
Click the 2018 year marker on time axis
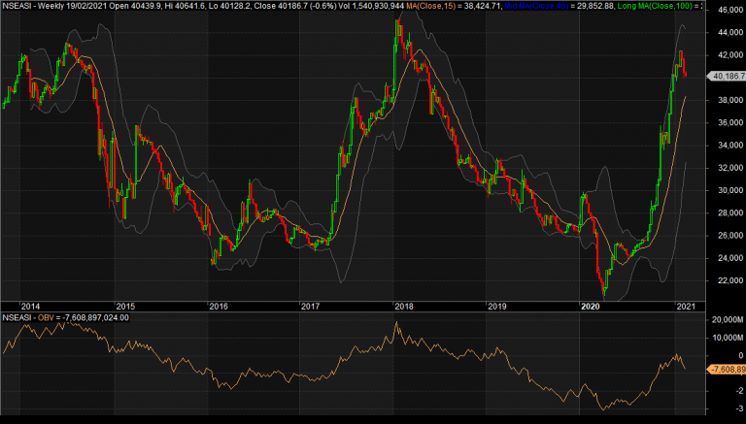(x=404, y=307)
